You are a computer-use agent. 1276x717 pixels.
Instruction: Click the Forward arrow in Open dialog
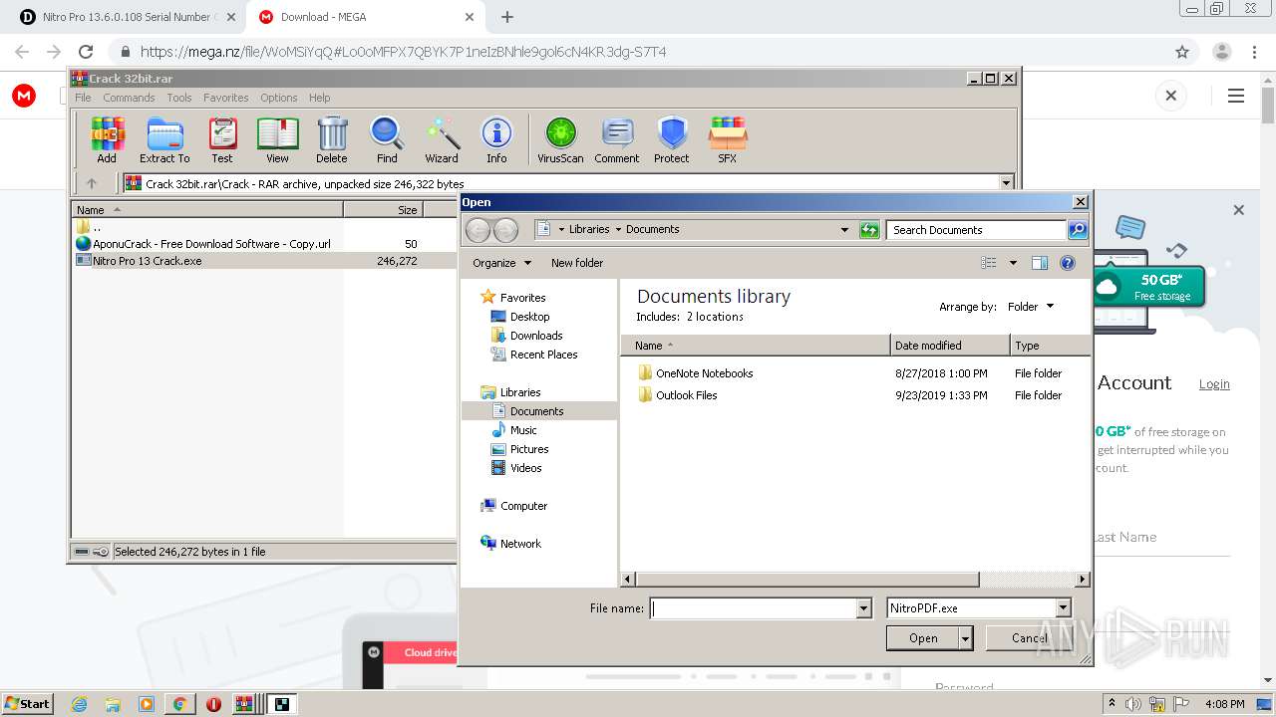(x=505, y=230)
